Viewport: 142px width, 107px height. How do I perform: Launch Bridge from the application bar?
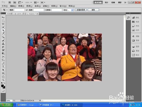click(10, 2)
